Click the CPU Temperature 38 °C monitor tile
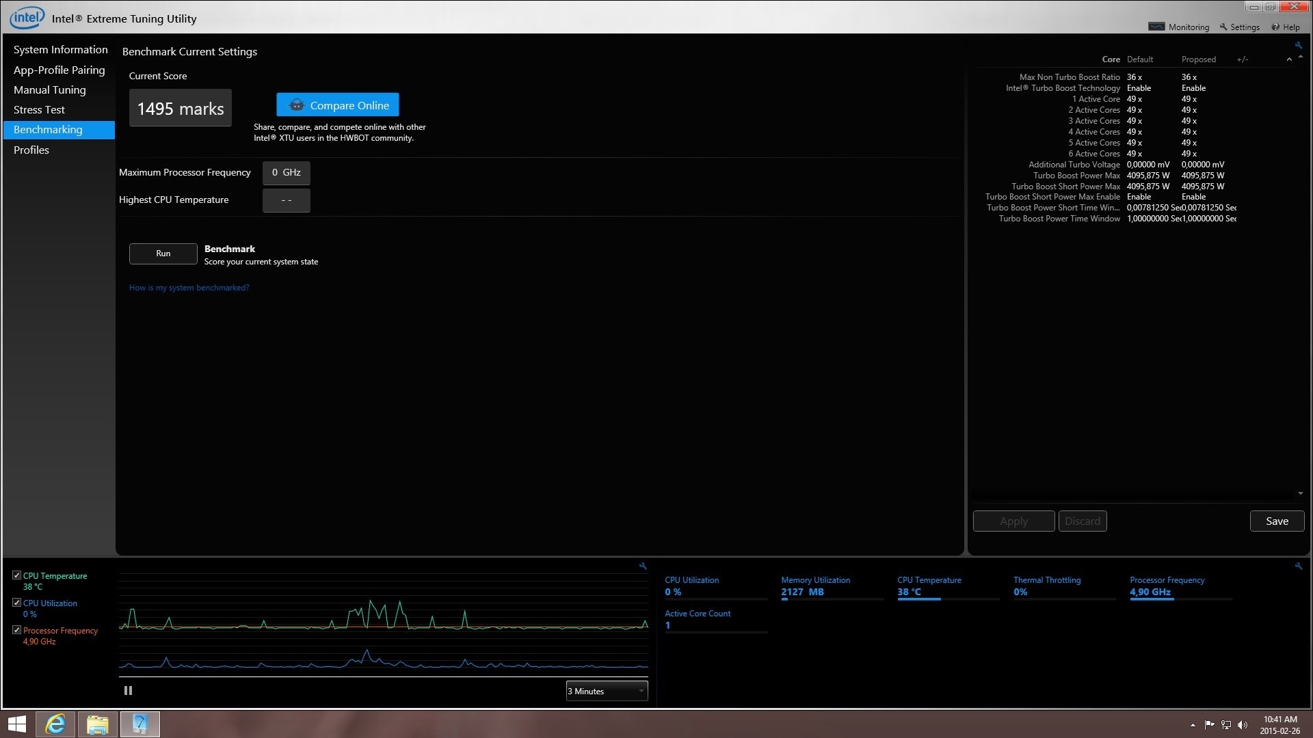Image resolution: width=1313 pixels, height=738 pixels. coord(949,587)
